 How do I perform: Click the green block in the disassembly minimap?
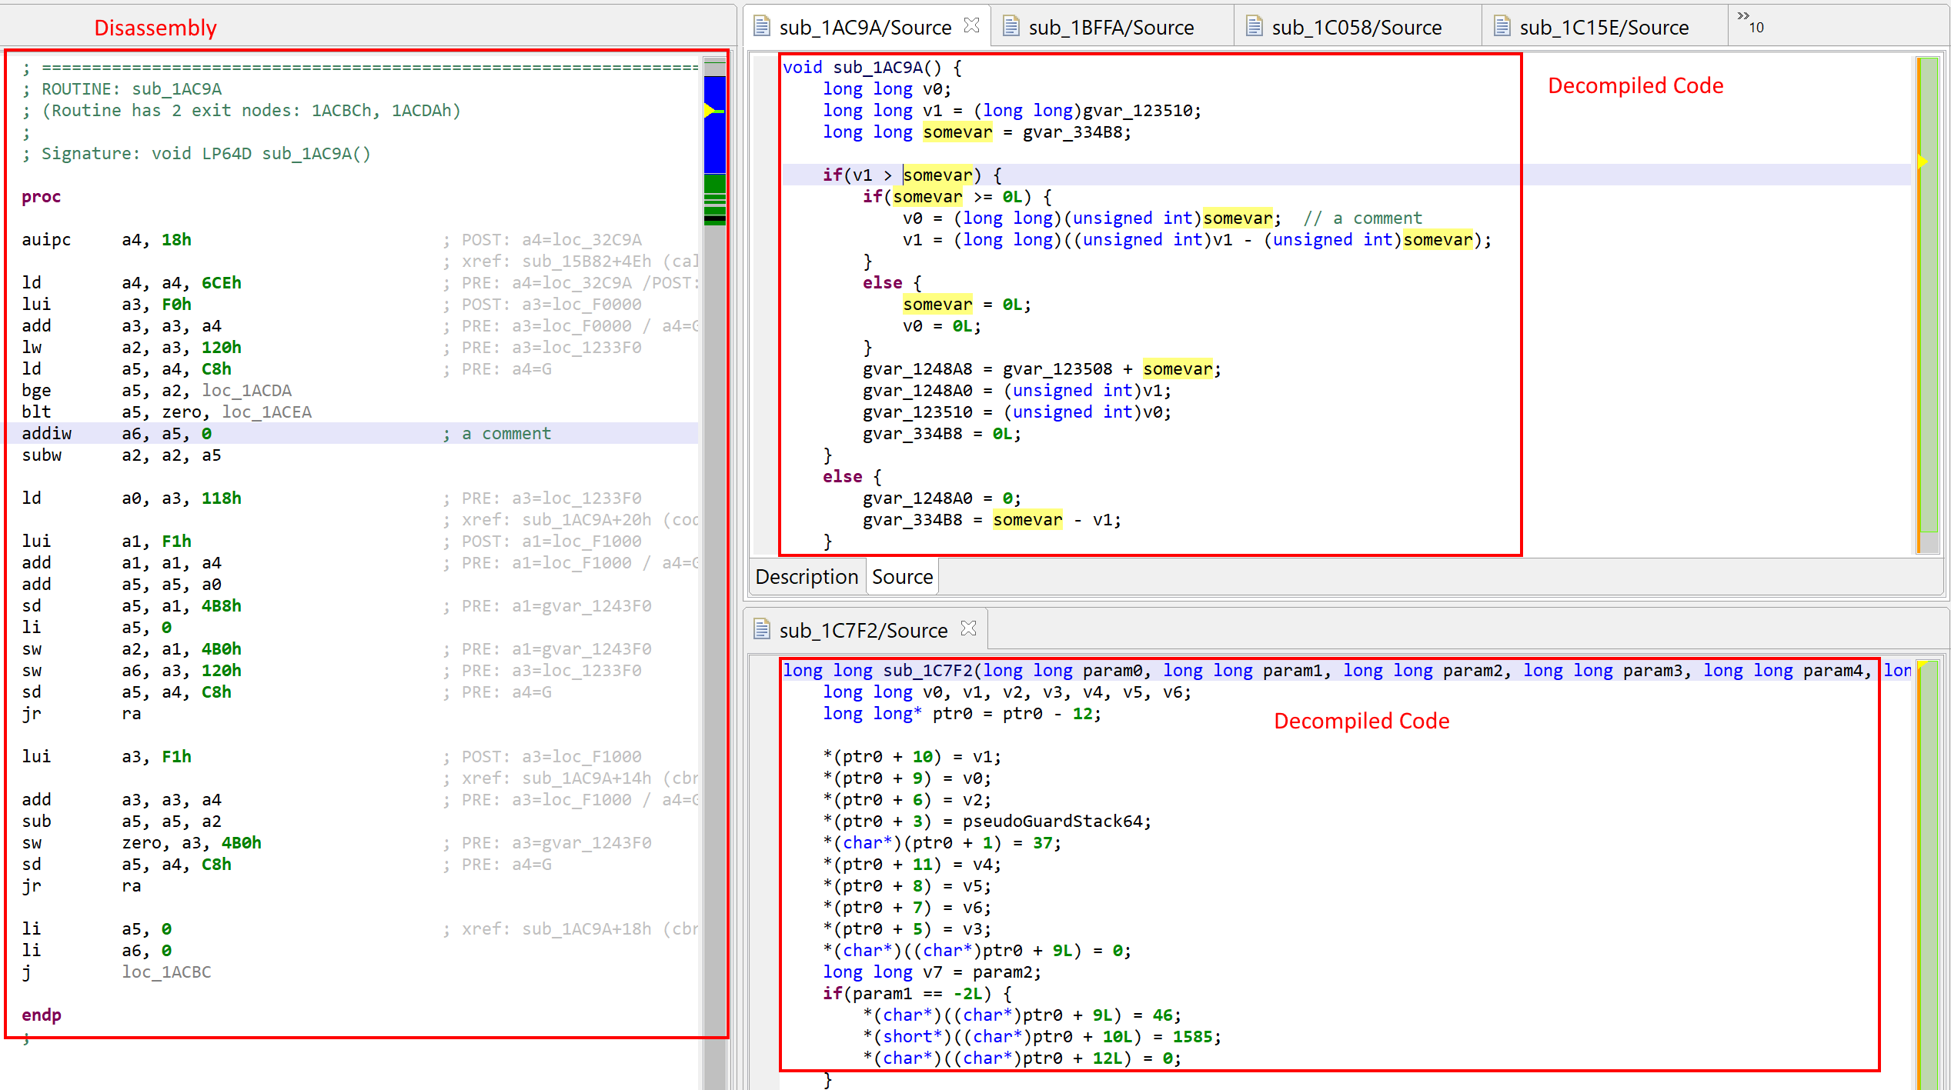[714, 185]
